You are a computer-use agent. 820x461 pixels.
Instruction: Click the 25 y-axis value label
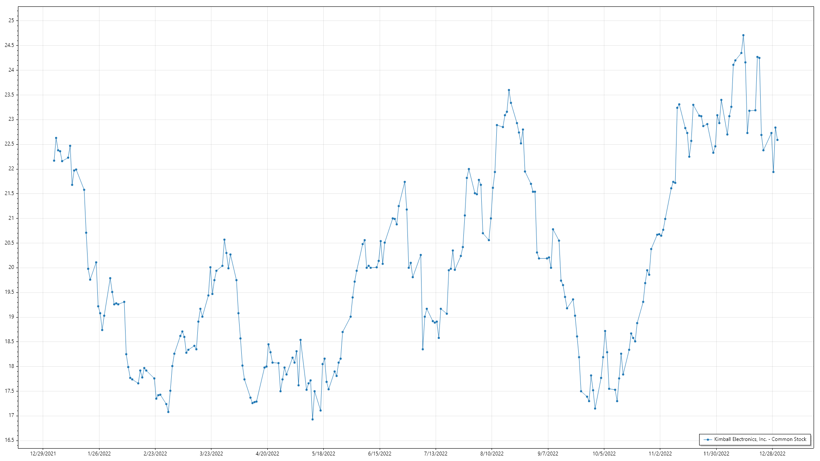click(x=11, y=20)
